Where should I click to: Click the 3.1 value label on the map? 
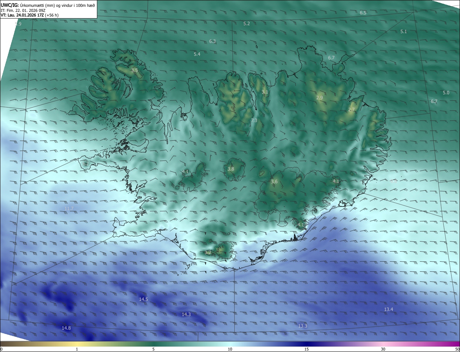(x=265, y=92)
